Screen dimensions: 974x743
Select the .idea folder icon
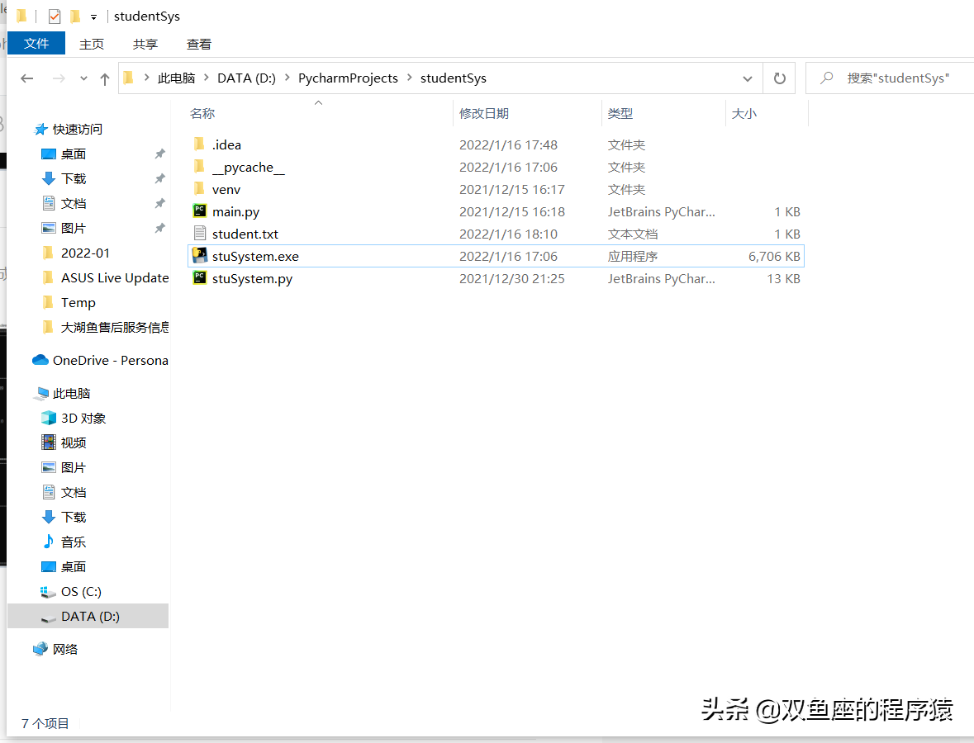(x=199, y=144)
